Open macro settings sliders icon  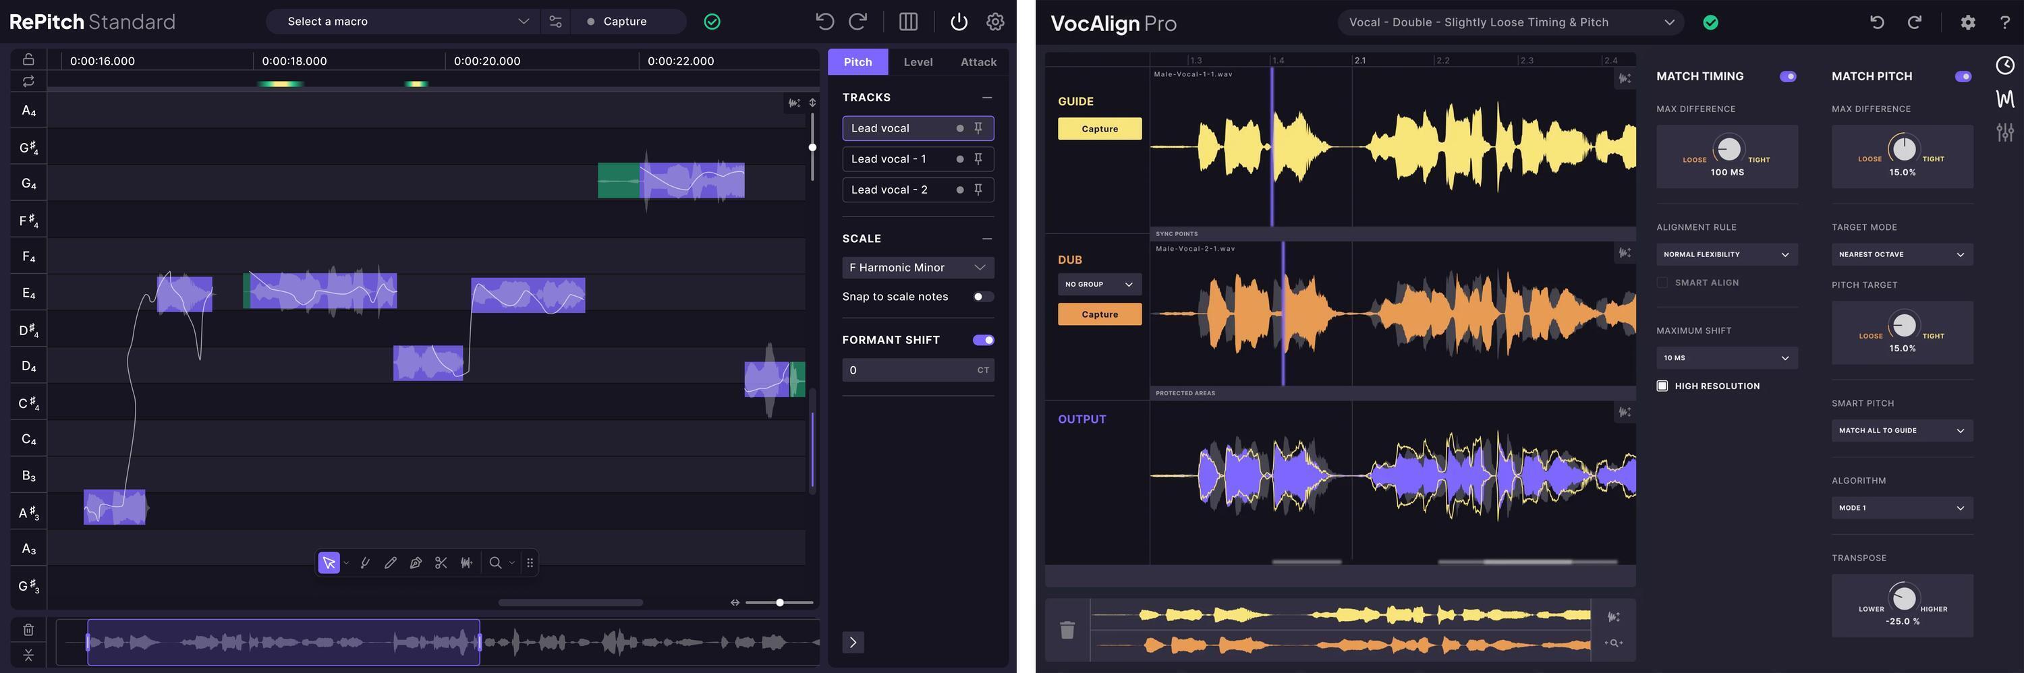click(555, 21)
